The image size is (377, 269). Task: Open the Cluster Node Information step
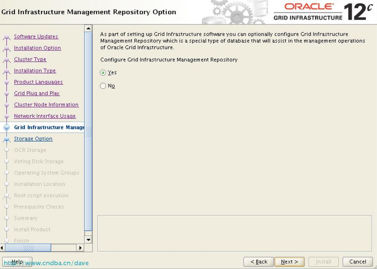click(46, 104)
